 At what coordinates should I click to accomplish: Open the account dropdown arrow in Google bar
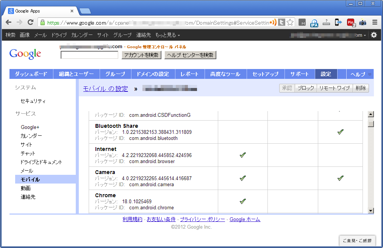click(365, 36)
